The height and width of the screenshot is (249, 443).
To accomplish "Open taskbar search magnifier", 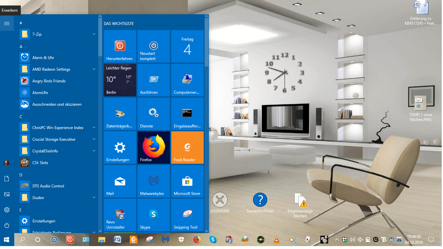I will coord(22,240).
